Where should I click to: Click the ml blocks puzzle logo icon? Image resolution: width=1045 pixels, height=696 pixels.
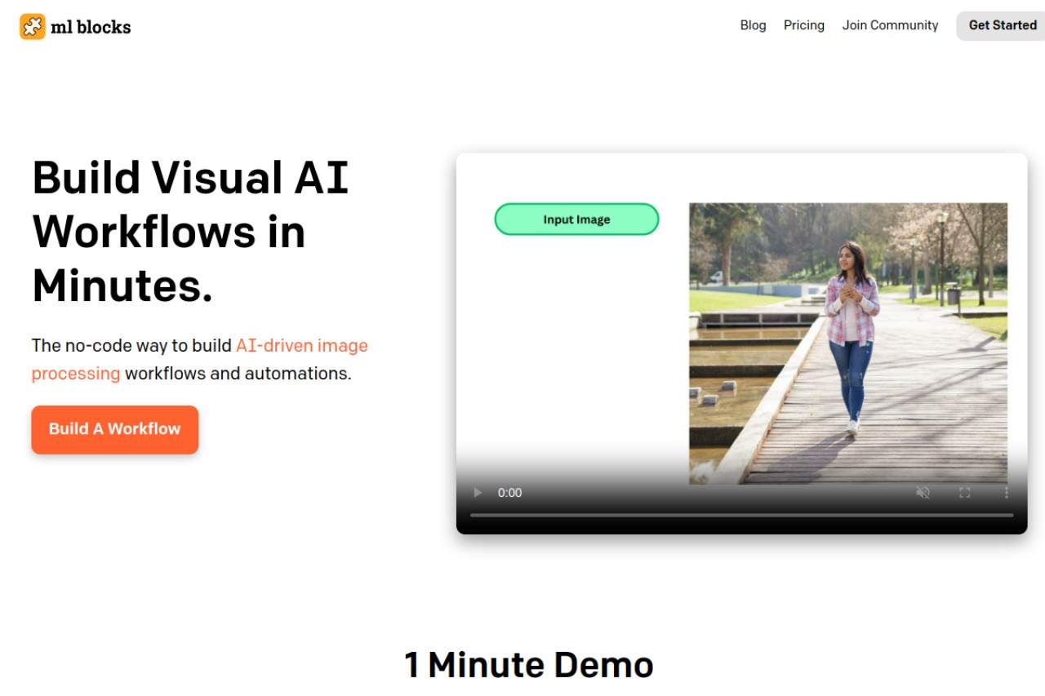33,26
